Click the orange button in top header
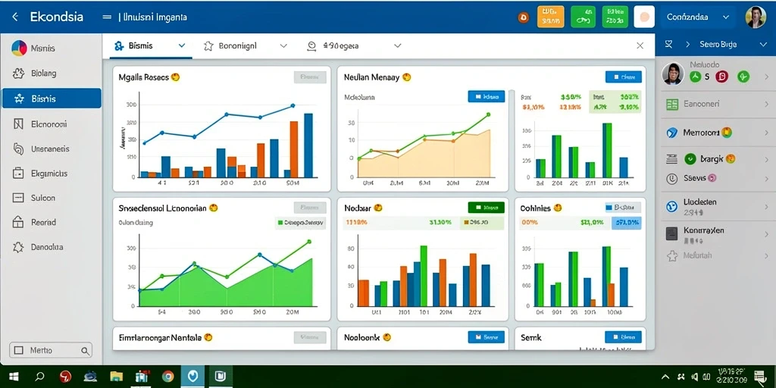 click(x=550, y=17)
